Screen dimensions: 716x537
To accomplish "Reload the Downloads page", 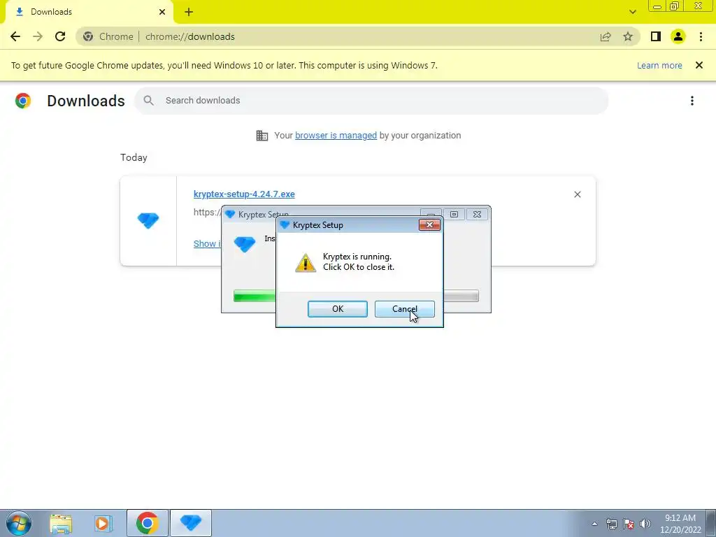I will (x=60, y=36).
